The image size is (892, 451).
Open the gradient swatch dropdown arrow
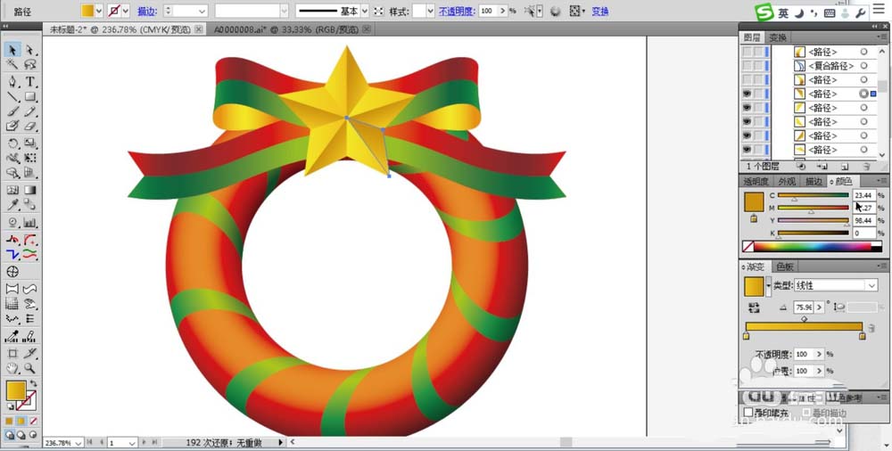[769, 285]
